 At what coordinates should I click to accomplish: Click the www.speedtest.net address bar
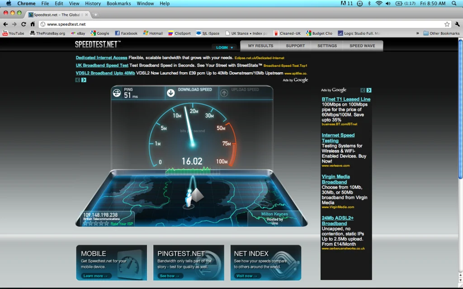(241, 24)
